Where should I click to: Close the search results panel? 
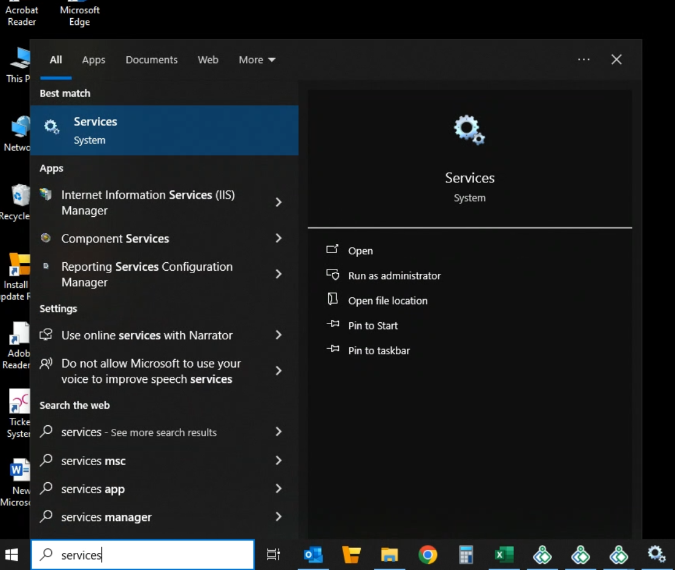[x=616, y=59]
